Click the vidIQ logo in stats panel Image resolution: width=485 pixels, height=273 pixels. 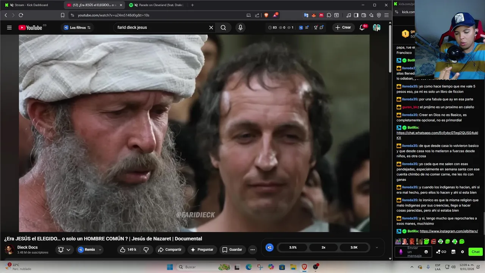click(269, 247)
